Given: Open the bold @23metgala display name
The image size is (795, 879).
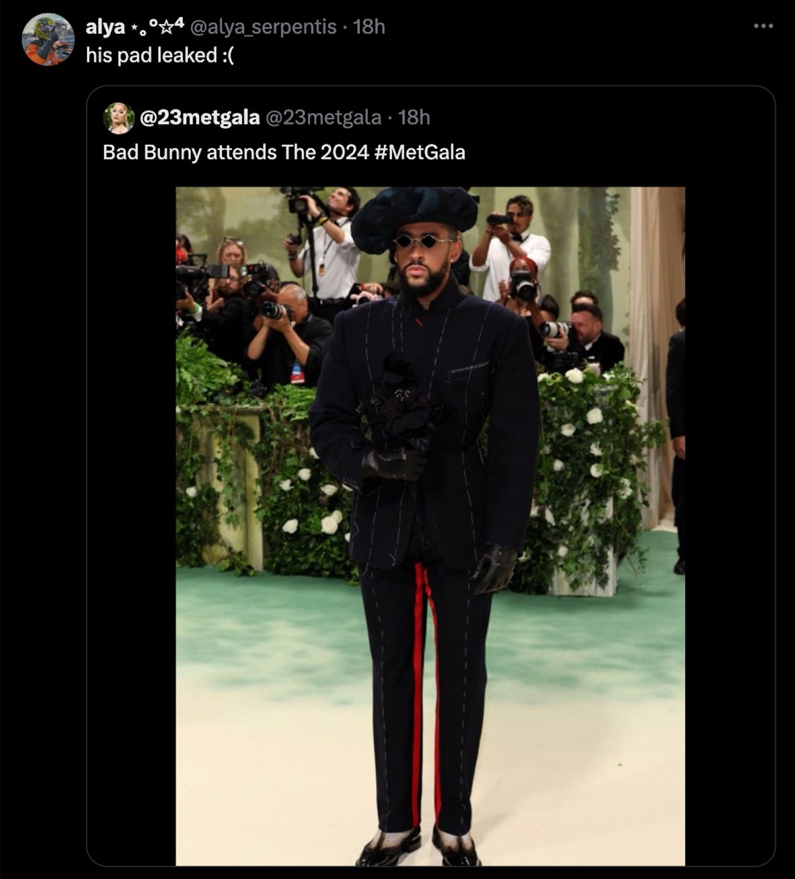Looking at the screenshot, I should coord(200,118).
